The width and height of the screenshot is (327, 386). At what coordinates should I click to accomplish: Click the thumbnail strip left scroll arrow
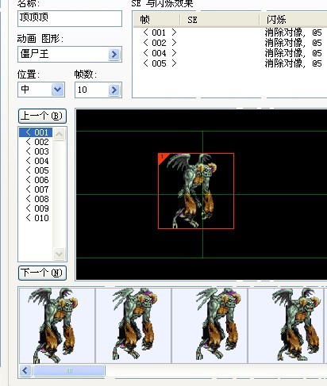(25, 370)
